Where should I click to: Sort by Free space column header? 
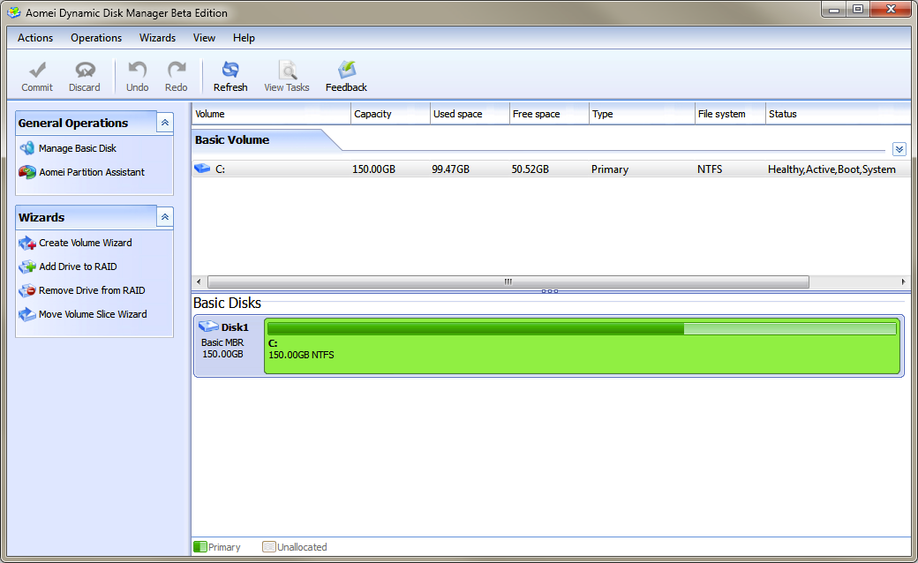pos(549,114)
